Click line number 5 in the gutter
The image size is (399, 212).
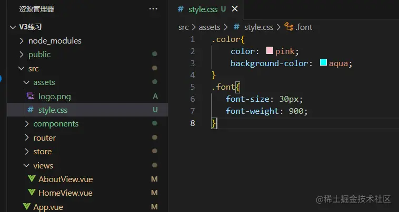(x=192, y=87)
